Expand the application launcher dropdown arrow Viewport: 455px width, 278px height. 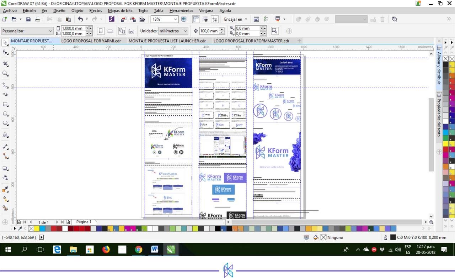click(x=284, y=19)
